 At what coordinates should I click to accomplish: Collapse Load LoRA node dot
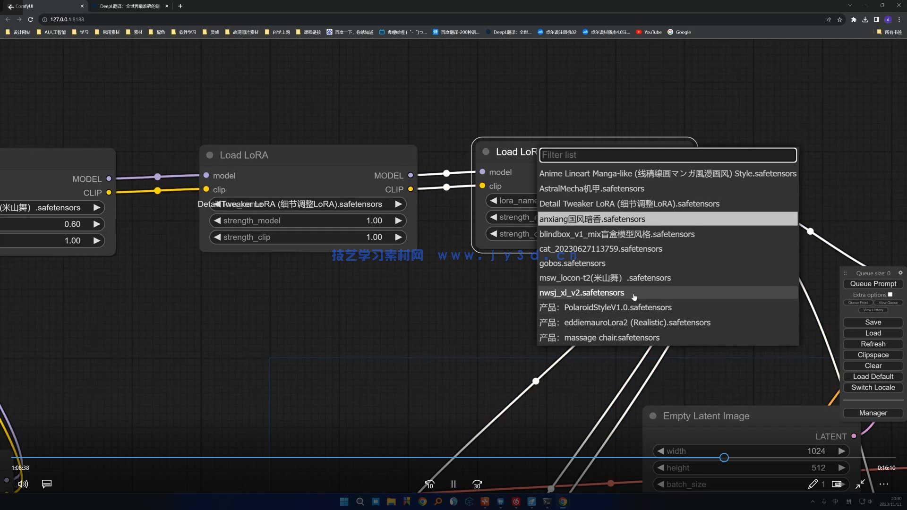(210, 155)
